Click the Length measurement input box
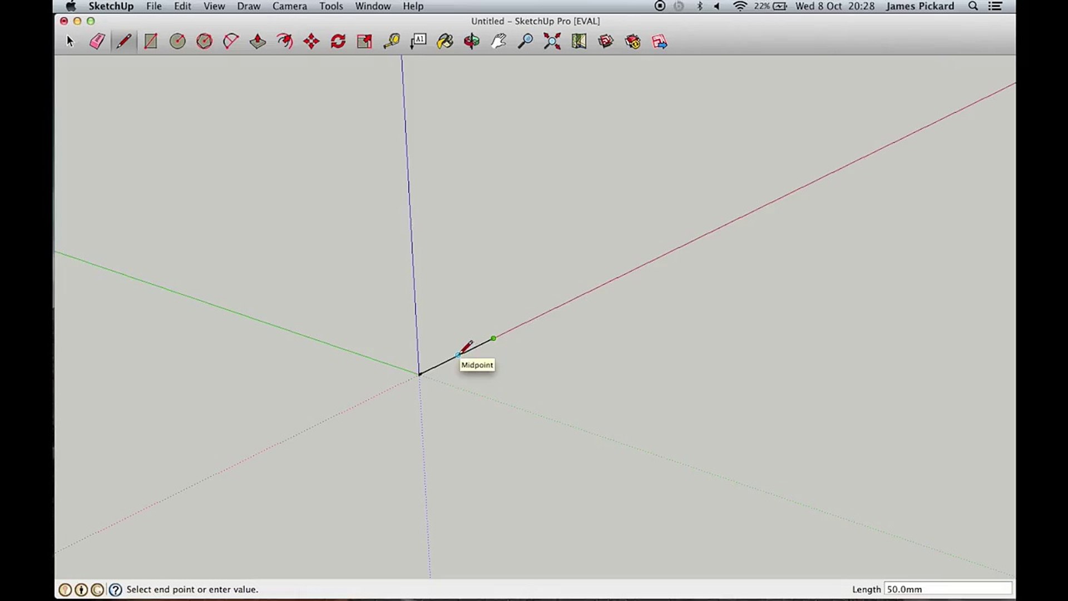The height and width of the screenshot is (601, 1068). click(947, 589)
